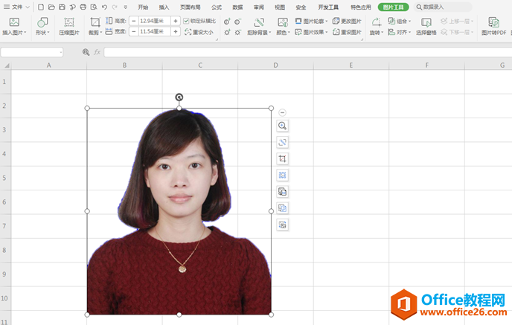Open the File (文件) menu
Image resolution: width=512 pixels, height=325 pixels.
(16, 7)
